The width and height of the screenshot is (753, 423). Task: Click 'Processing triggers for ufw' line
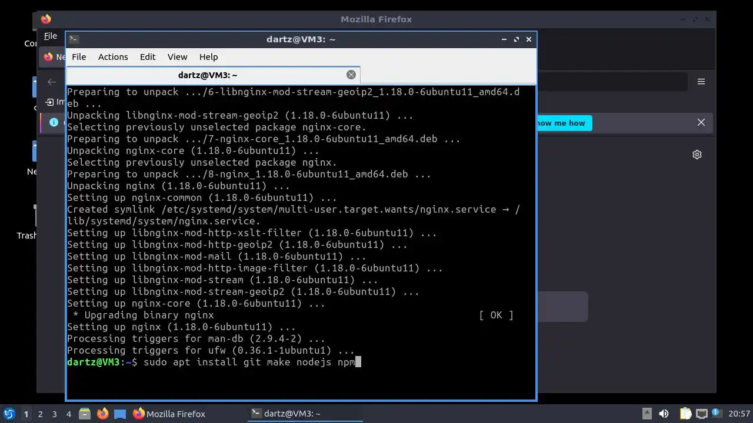pyautogui.click(x=211, y=350)
